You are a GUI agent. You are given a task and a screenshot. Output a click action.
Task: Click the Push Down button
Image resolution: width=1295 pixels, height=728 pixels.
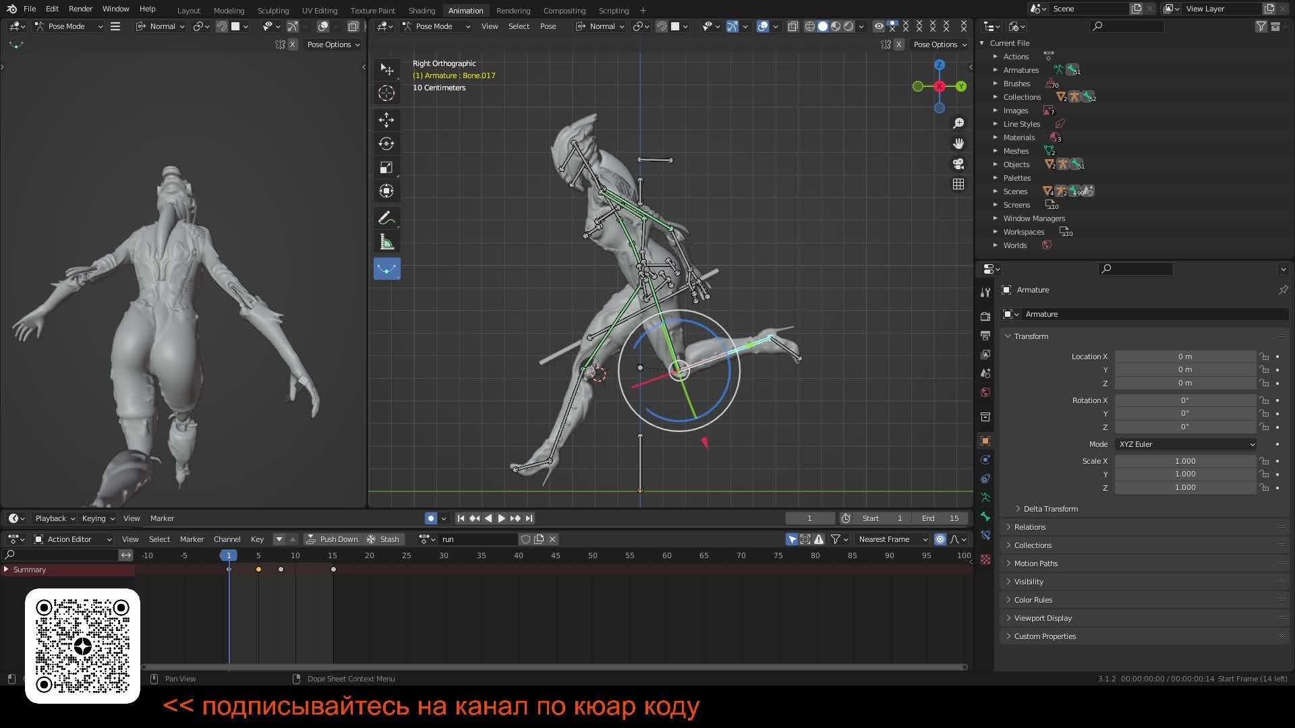point(332,539)
